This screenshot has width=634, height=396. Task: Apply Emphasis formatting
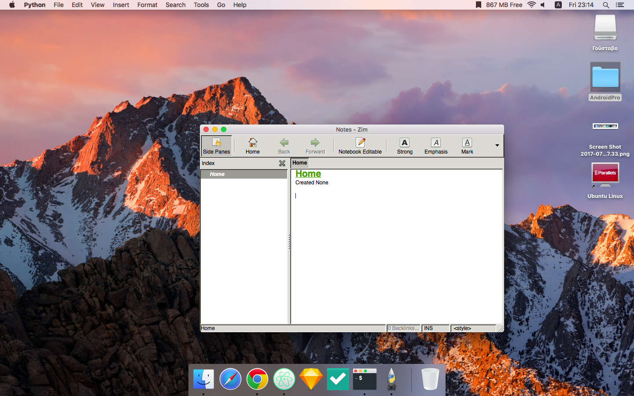coord(436,146)
